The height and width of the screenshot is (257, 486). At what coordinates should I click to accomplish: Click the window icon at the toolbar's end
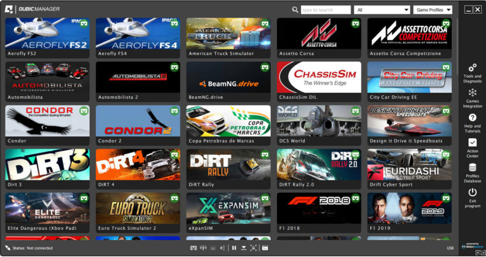[265, 248]
